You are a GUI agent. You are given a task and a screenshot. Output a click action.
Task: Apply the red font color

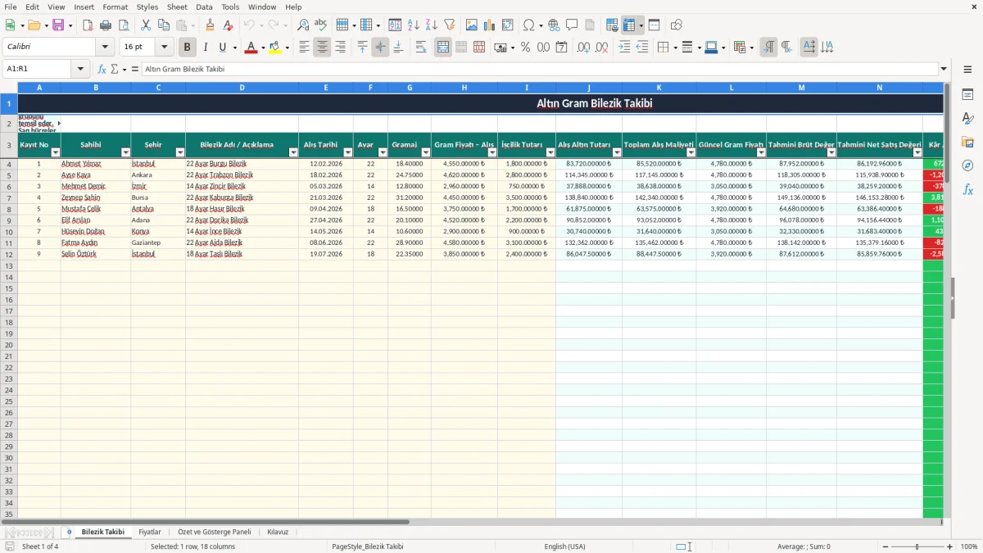251,48
